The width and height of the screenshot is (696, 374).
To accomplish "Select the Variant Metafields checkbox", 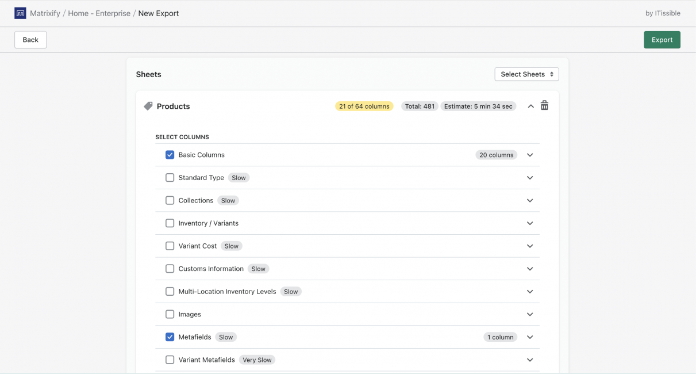I will (x=170, y=360).
